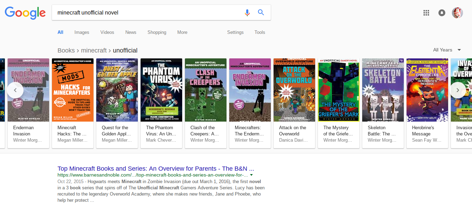Click inside the search text field
The height and width of the screenshot is (209, 472).
(145, 13)
